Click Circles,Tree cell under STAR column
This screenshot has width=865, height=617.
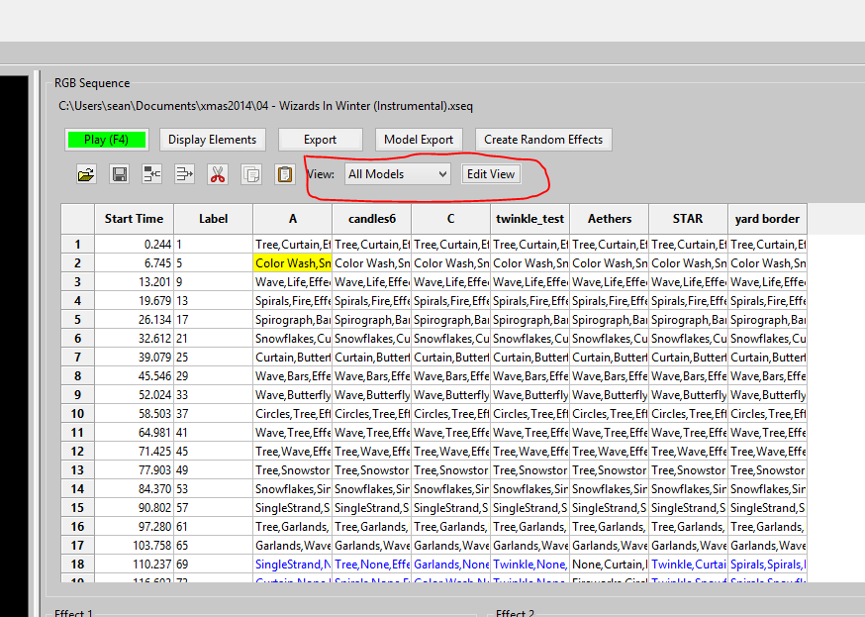click(x=689, y=413)
